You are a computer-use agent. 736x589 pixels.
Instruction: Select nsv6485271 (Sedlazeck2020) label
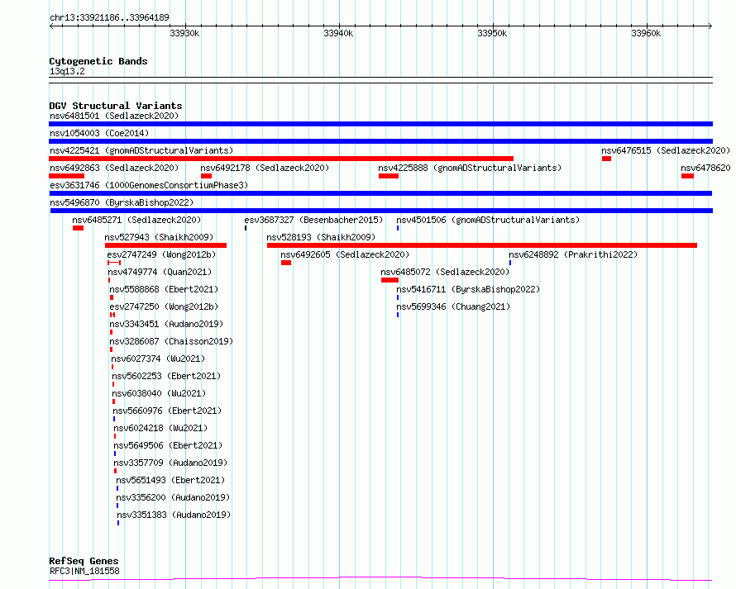click(136, 220)
